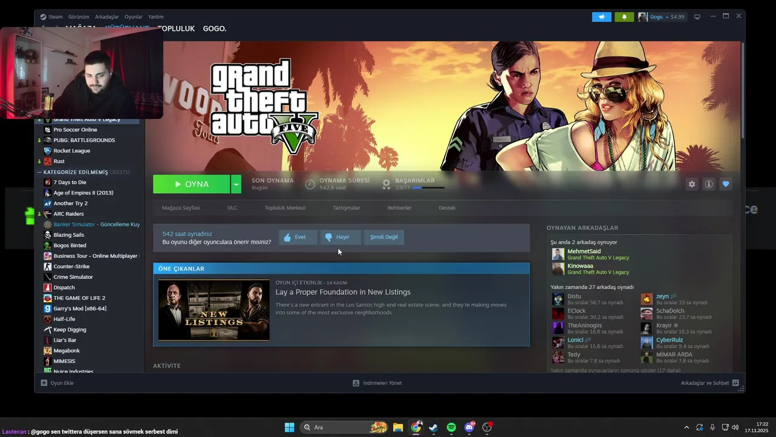Open the Destek tab
Image resolution: width=776 pixels, height=437 pixels.
447,208
